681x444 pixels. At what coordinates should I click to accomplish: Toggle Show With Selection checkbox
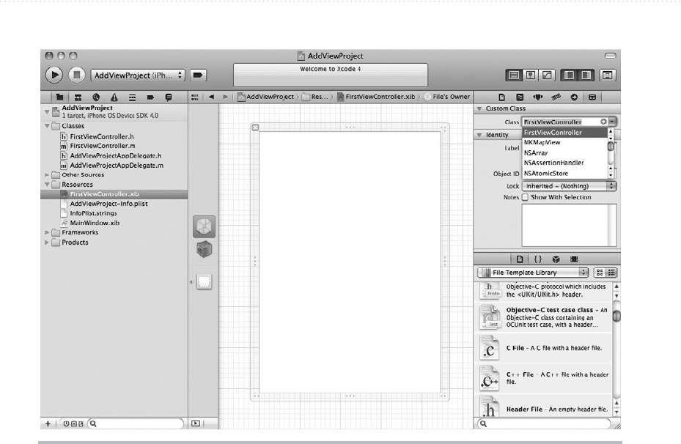pos(525,197)
